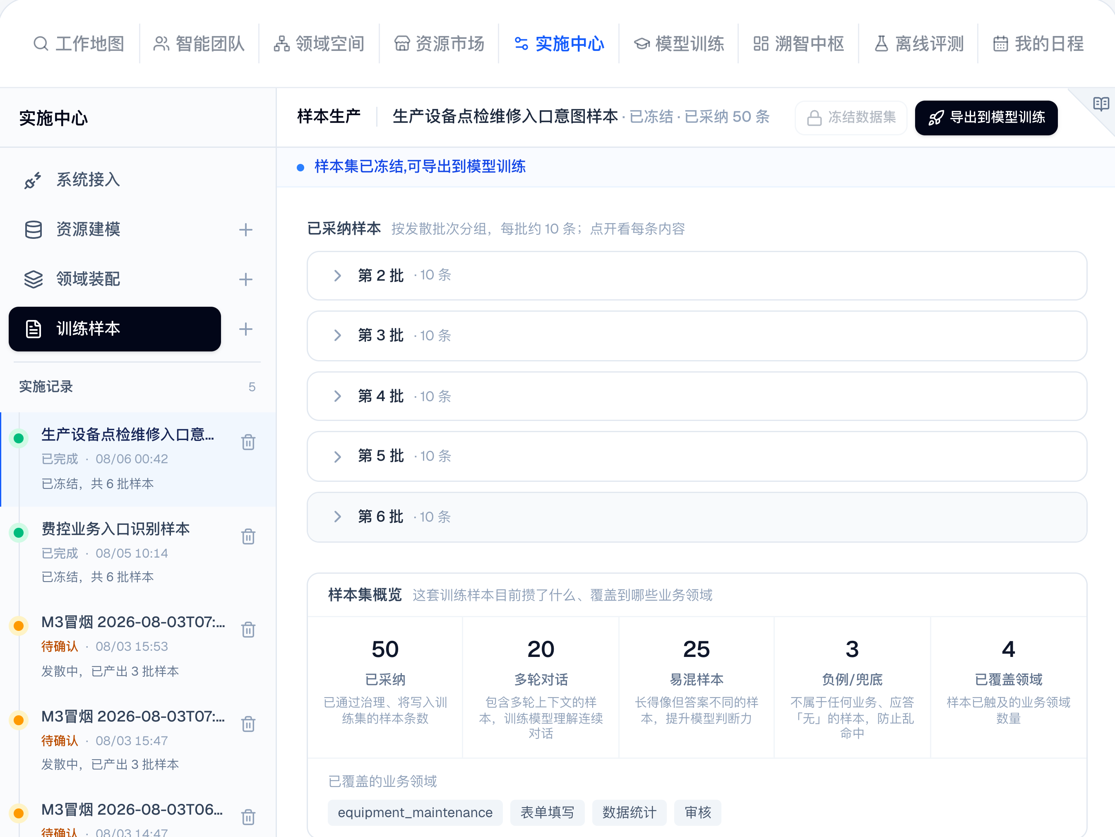Open 资源建模 in sidebar

tap(115, 229)
